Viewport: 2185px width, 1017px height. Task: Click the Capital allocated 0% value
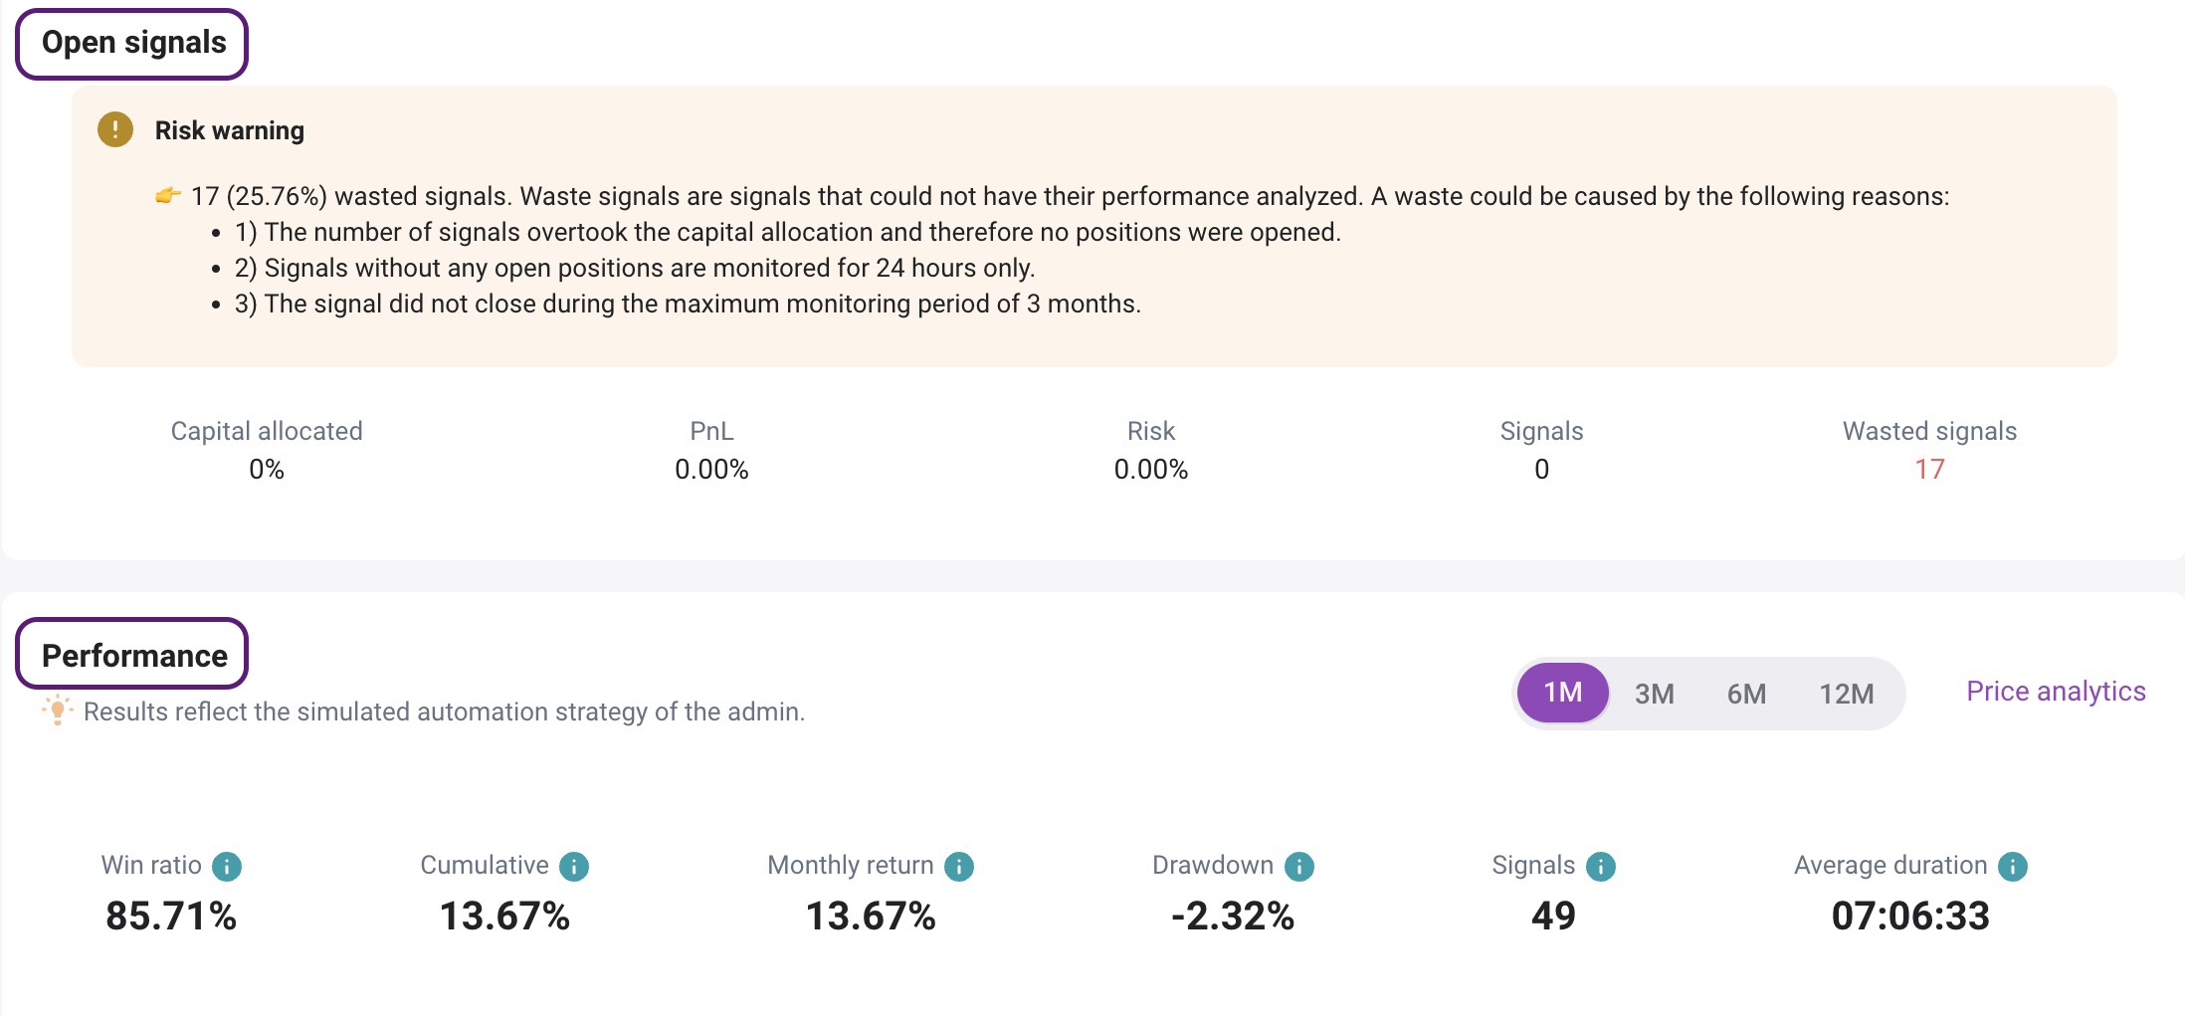pos(267,469)
